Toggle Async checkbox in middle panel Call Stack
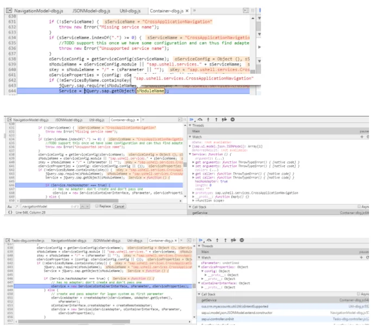This screenshot has height=332, width=375. 359,206
